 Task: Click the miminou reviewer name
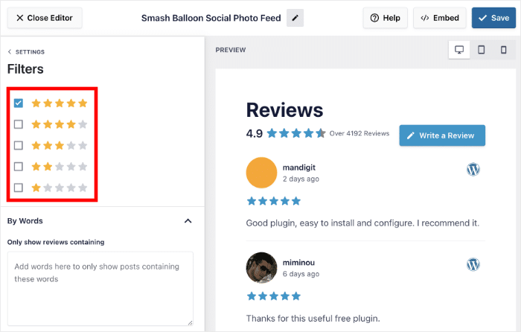[x=298, y=263]
